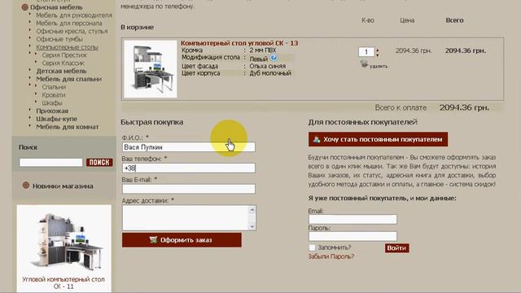
Task: Click the Ваш телефон input field
Action: coord(189,168)
